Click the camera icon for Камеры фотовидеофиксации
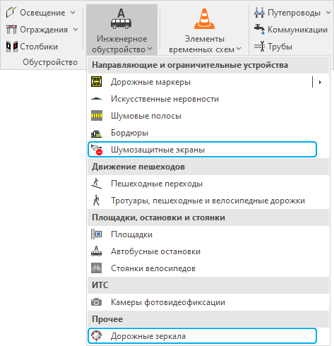Image resolution: width=334 pixels, height=346 pixels. tap(97, 302)
